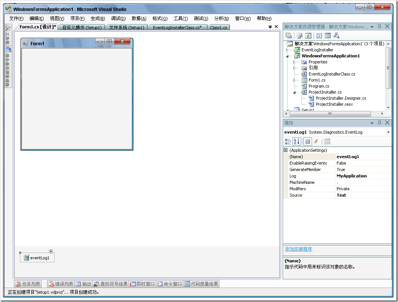
Task: Open the Task List bottom tab
Action: (28, 284)
